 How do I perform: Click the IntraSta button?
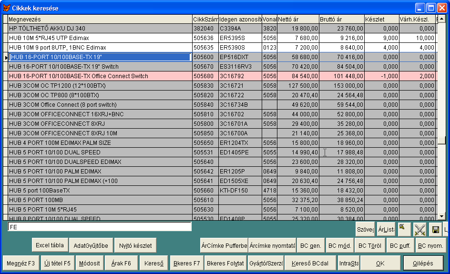pos(348,263)
